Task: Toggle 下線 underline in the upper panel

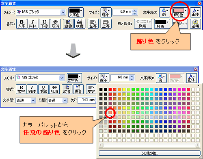Action: [44, 24]
